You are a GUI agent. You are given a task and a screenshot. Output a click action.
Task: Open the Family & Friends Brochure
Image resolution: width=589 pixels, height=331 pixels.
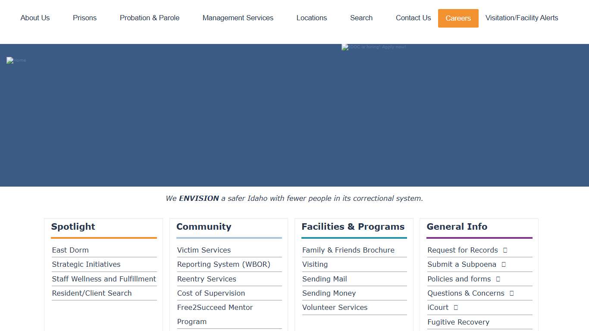(x=348, y=250)
